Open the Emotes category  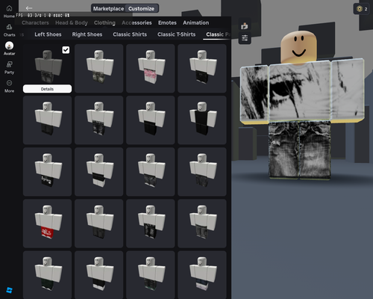(x=167, y=22)
